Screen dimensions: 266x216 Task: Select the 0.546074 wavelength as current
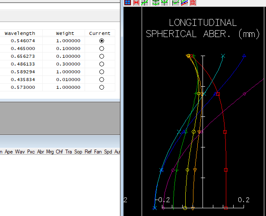tap(101, 41)
